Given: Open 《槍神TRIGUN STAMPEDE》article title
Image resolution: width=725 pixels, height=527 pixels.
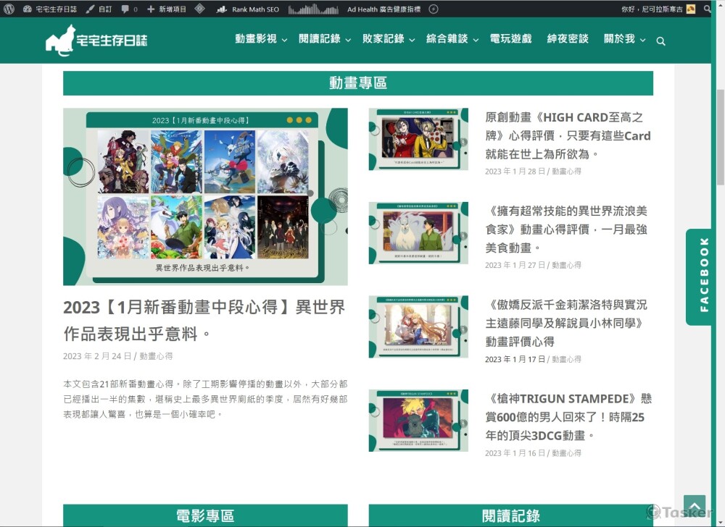Looking at the screenshot, I should (568, 417).
